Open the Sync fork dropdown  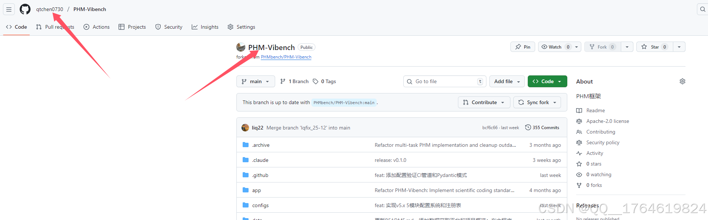(537, 102)
